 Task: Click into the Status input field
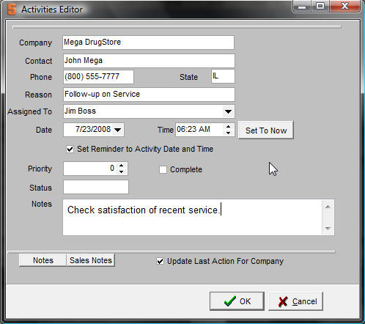(96, 187)
